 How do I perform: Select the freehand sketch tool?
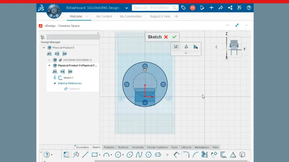(76, 155)
